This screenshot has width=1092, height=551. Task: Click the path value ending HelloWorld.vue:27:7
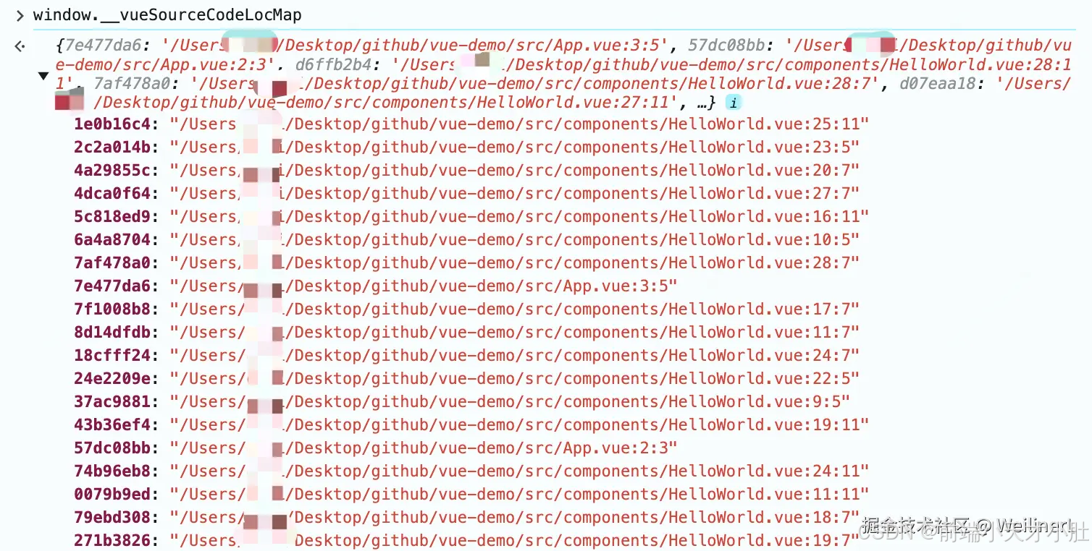pyautogui.click(x=515, y=193)
